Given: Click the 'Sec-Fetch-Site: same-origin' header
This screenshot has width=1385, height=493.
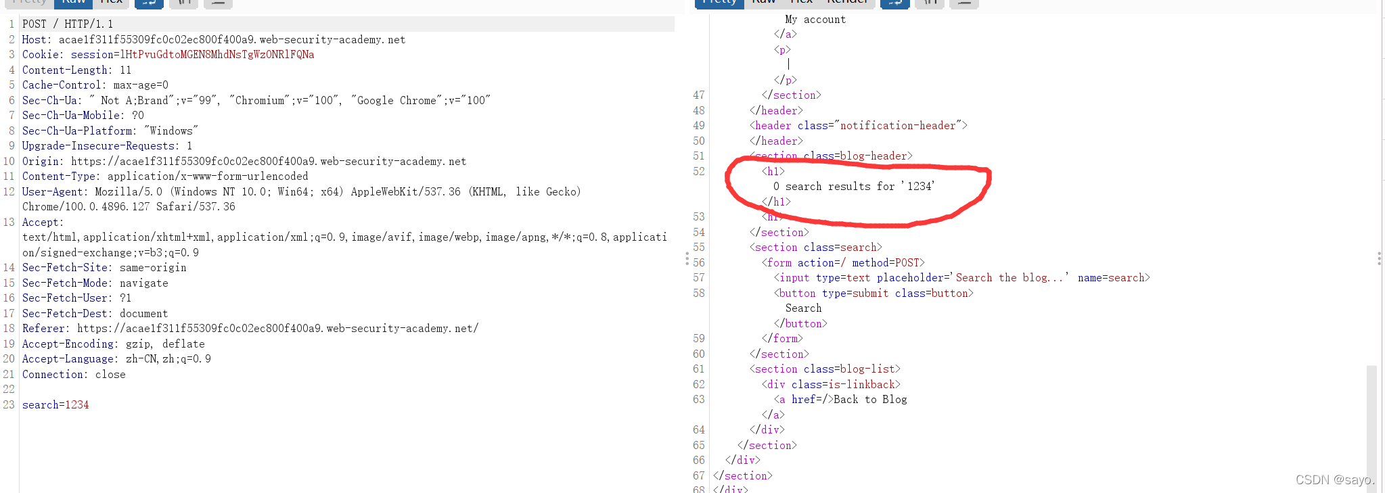Looking at the screenshot, I should tap(104, 268).
